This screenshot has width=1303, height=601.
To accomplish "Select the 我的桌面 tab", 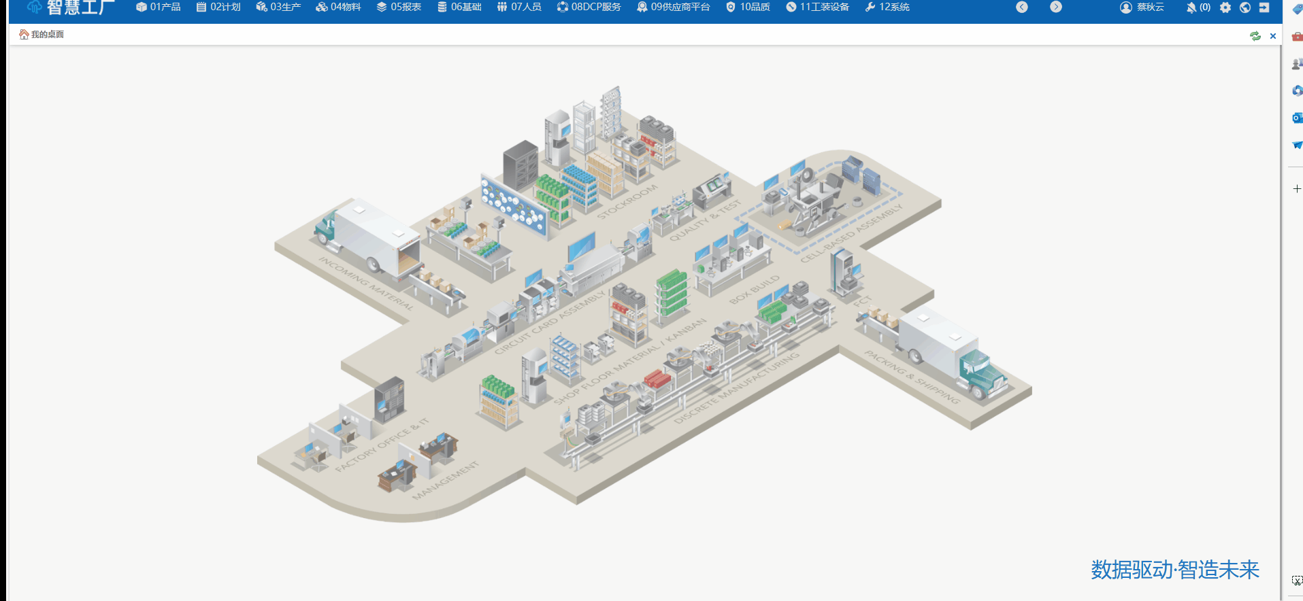I will pyautogui.click(x=42, y=35).
